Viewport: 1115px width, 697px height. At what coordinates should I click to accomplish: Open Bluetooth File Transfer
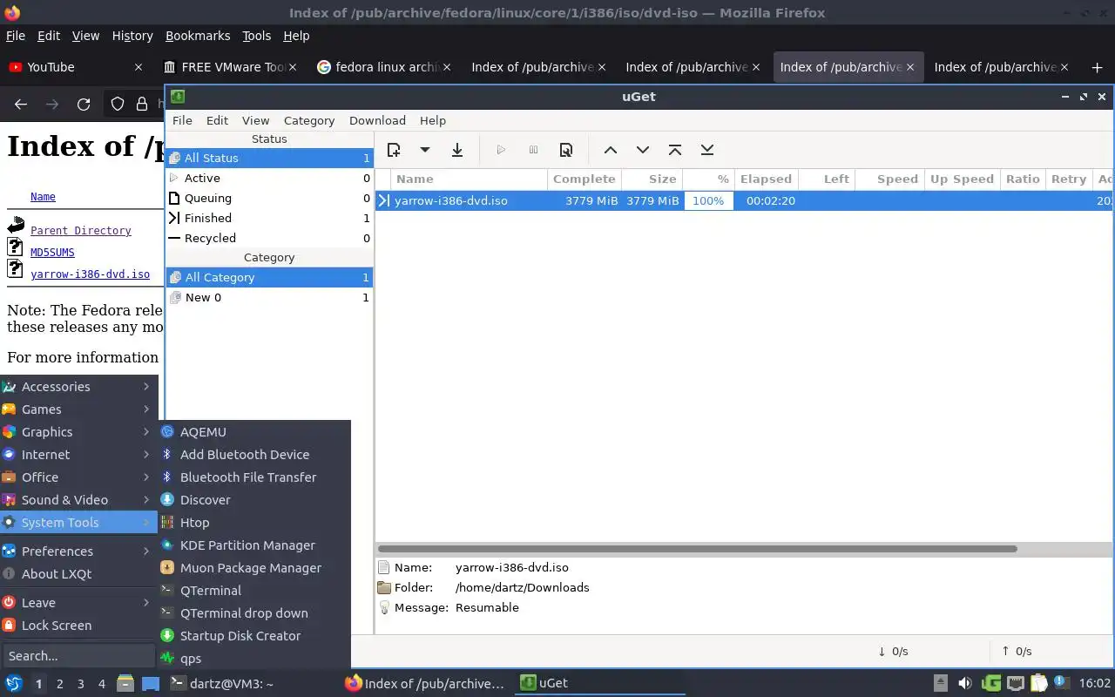tap(254, 477)
